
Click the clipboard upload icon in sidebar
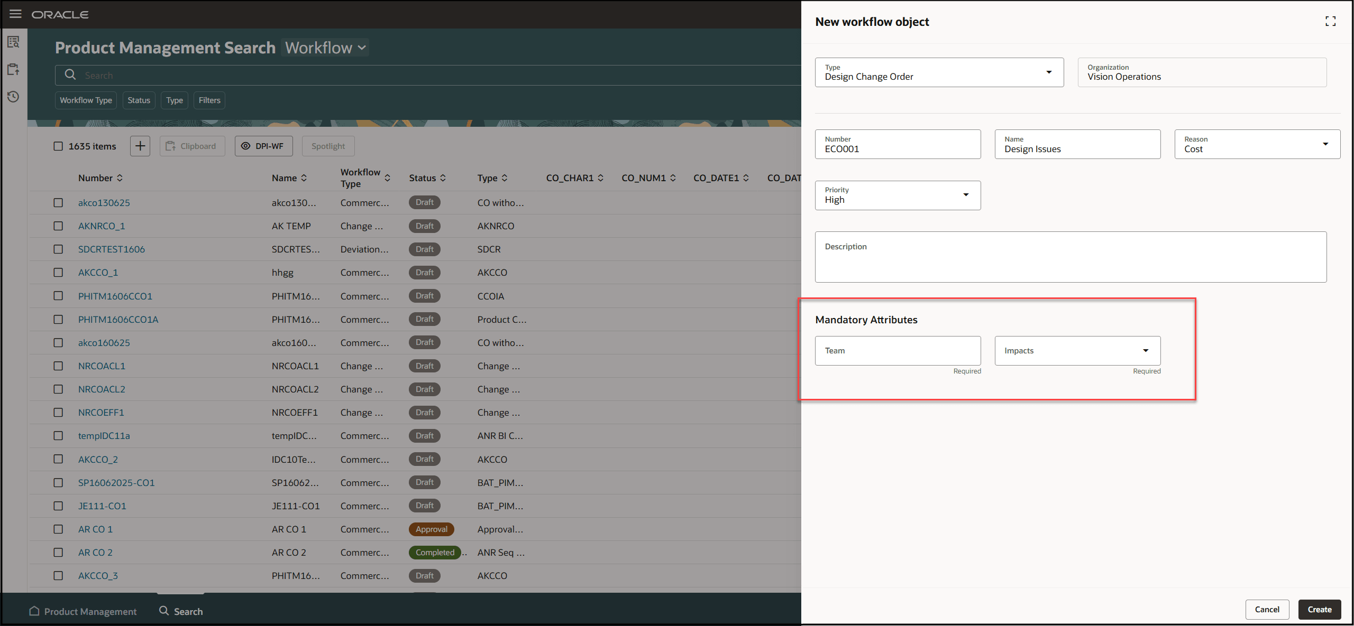point(13,69)
